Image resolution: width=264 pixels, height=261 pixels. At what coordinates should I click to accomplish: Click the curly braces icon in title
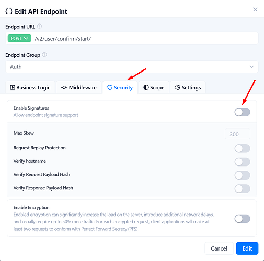coord(9,11)
